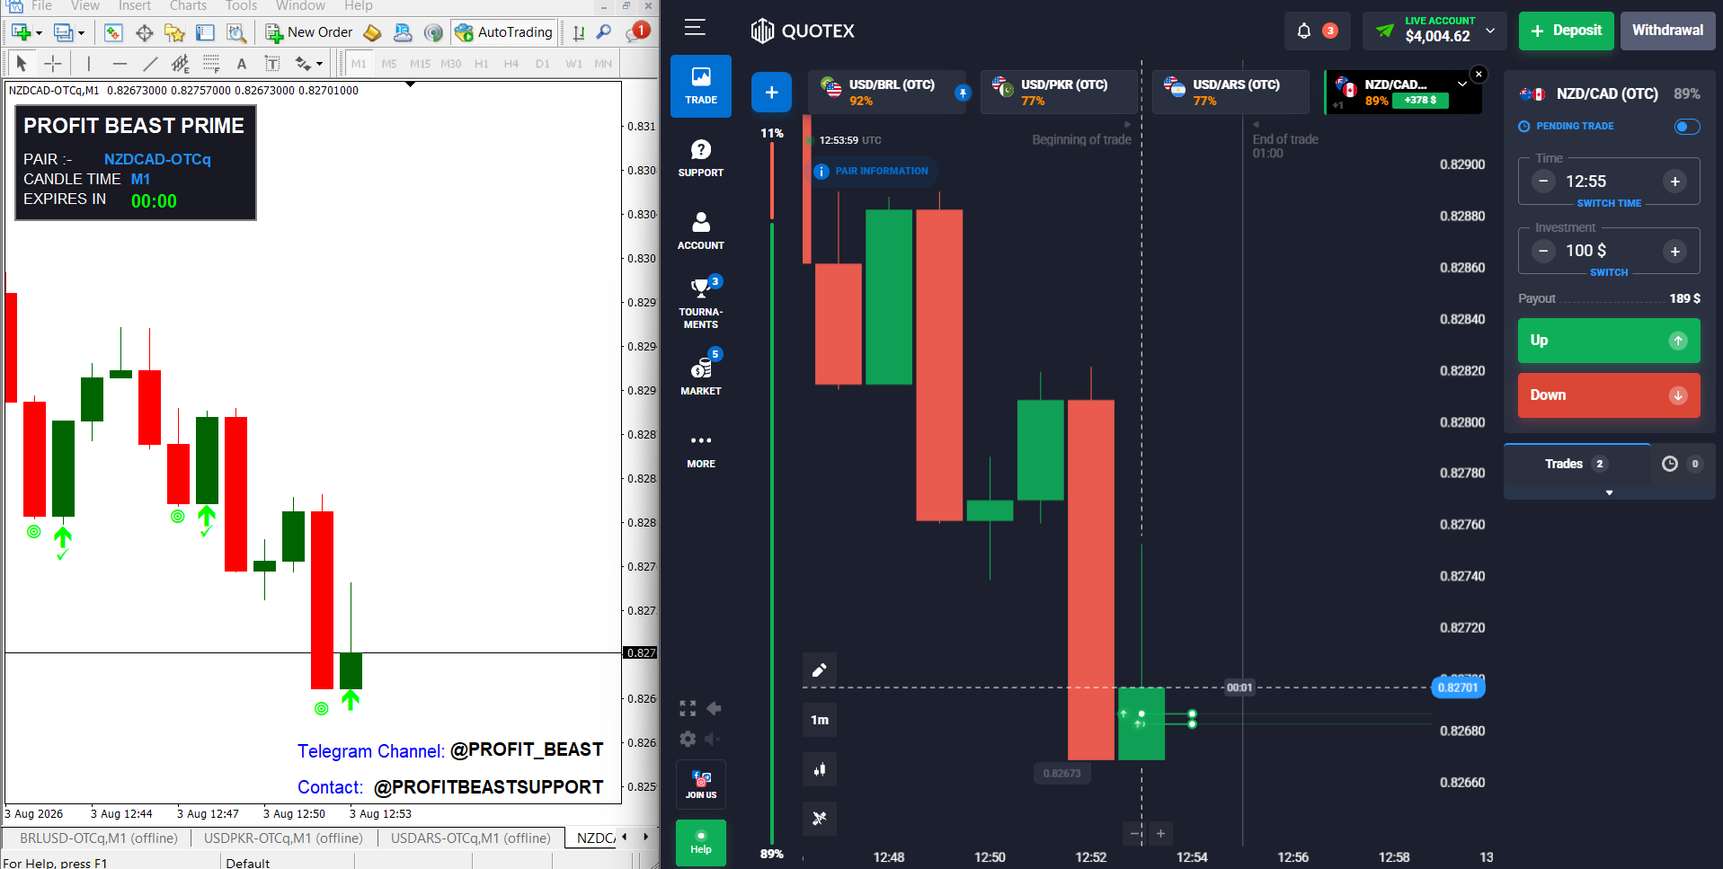Image resolution: width=1723 pixels, height=869 pixels.
Task: Click the green Deposit button
Action: pyautogui.click(x=1567, y=31)
